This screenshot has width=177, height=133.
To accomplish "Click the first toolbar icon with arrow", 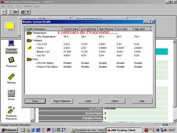I will tap(4, 12).
